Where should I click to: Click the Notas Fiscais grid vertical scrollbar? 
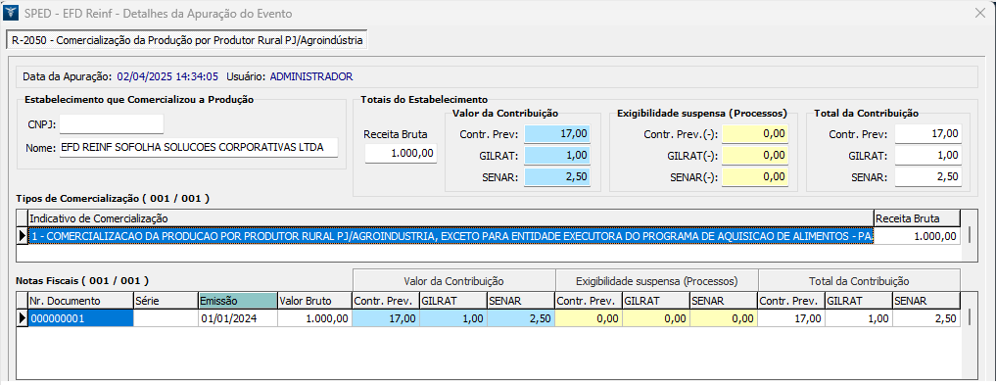pos(970,316)
